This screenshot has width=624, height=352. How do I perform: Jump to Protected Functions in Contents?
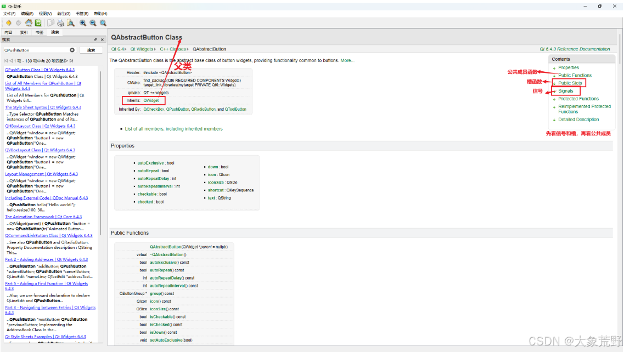pyautogui.click(x=578, y=99)
